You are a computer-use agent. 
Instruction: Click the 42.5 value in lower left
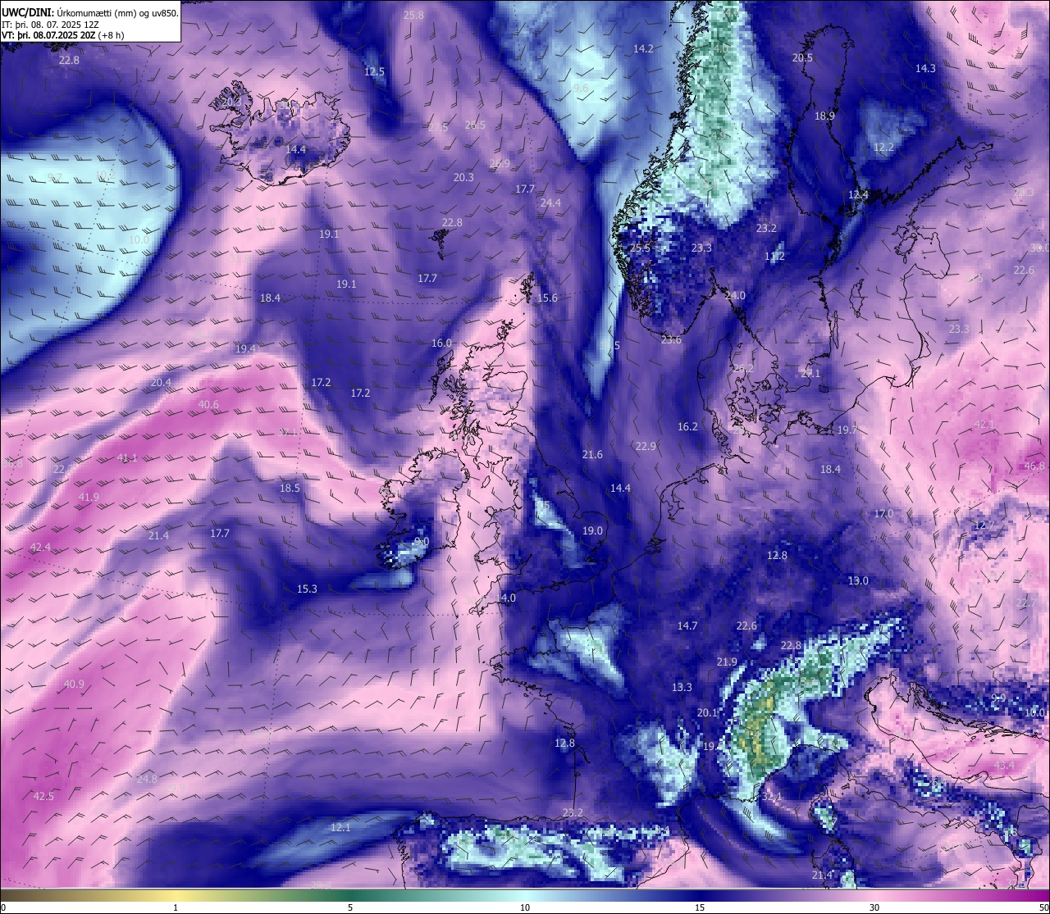43,796
